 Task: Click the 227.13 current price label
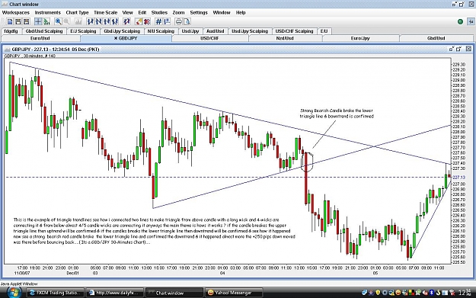click(458, 177)
